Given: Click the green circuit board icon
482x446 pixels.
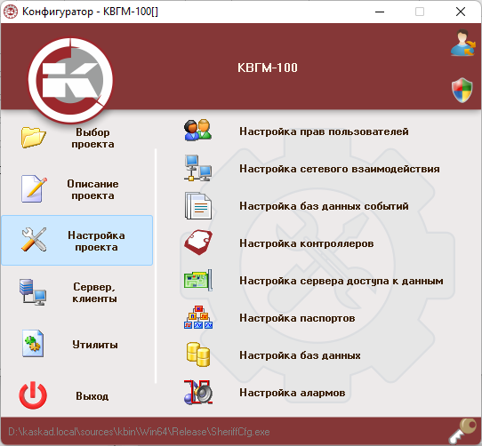Looking at the screenshot, I should point(198,280).
